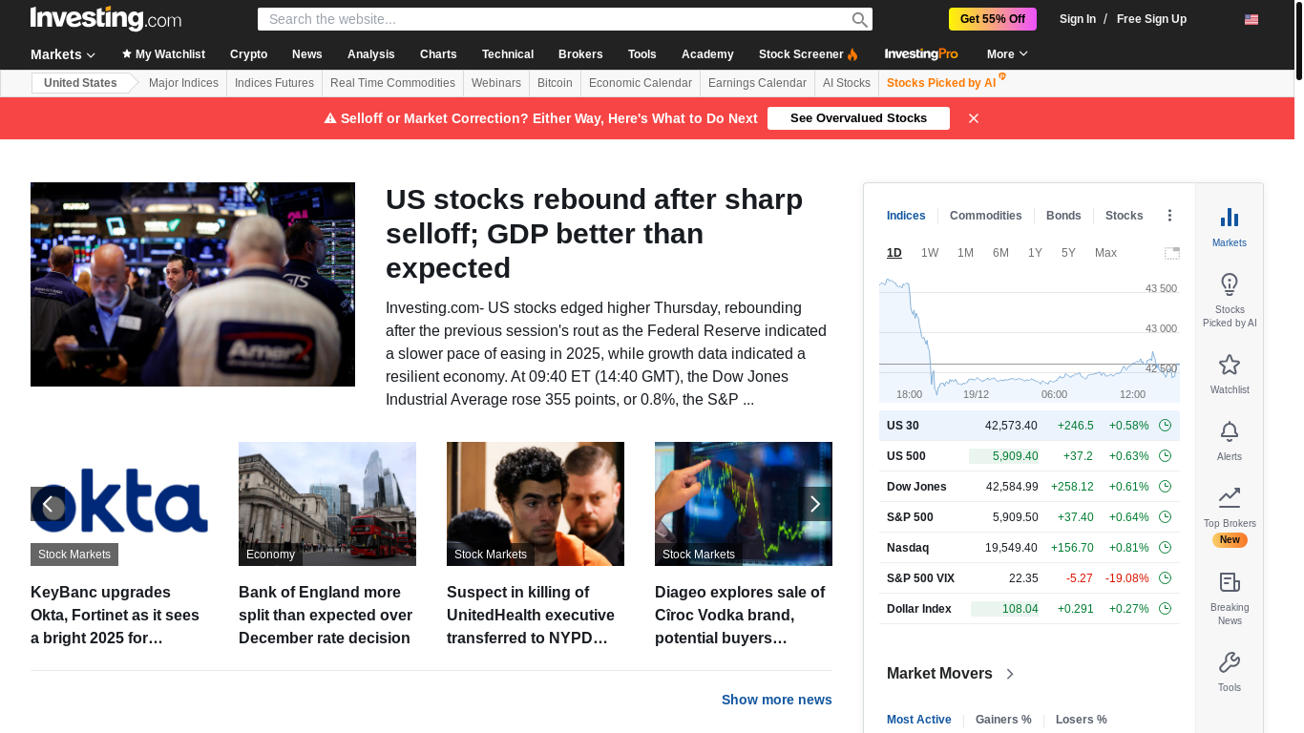Open Tools wrench icon in sidebar
This screenshot has width=1304, height=733.
[x=1230, y=662]
